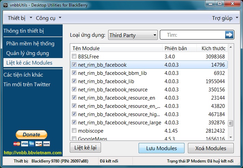Image resolution: width=243 pixels, height=168 pixels.
Task: Uncheck net_rim_bb_facebook_bbm_lib checkbox
Action: click(x=74, y=72)
